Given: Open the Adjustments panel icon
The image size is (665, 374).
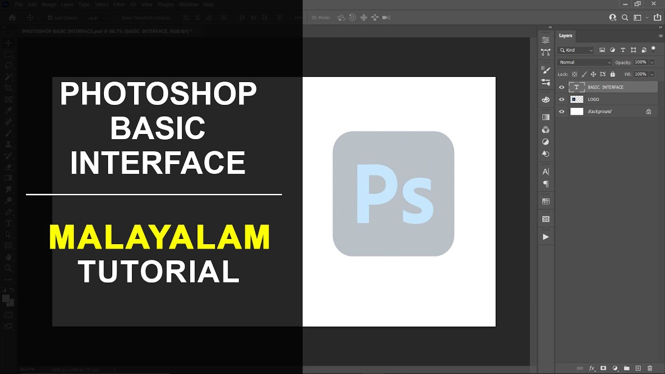Looking at the screenshot, I should pyautogui.click(x=546, y=142).
